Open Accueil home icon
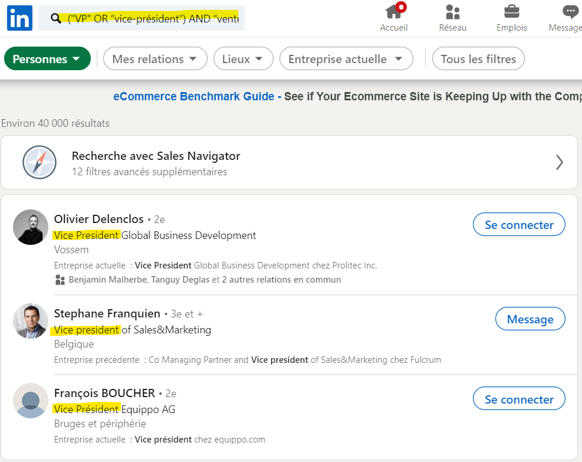The height and width of the screenshot is (462, 582). (393, 12)
